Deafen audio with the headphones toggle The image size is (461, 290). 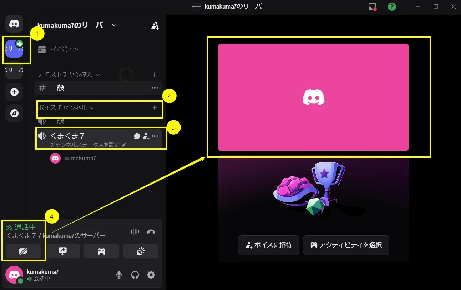click(135, 275)
